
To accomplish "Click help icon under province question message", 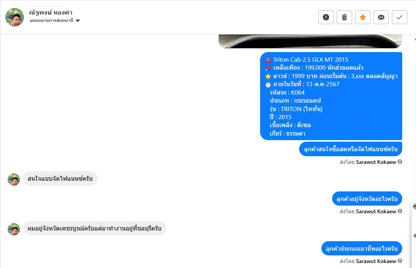I will click(400, 211).
